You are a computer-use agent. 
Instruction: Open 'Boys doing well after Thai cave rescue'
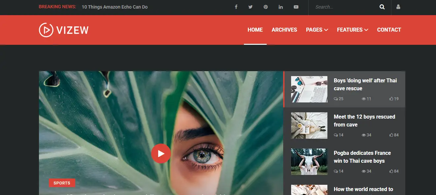tap(365, 84)
